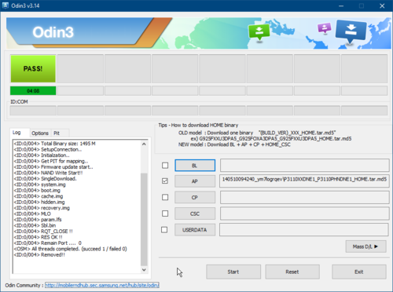Click the purple download icon in banner
The image size is (393, 292).
325,28
